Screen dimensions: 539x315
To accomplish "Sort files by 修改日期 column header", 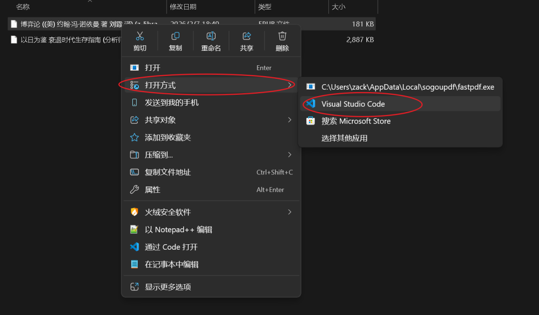I will click(183, 7).
